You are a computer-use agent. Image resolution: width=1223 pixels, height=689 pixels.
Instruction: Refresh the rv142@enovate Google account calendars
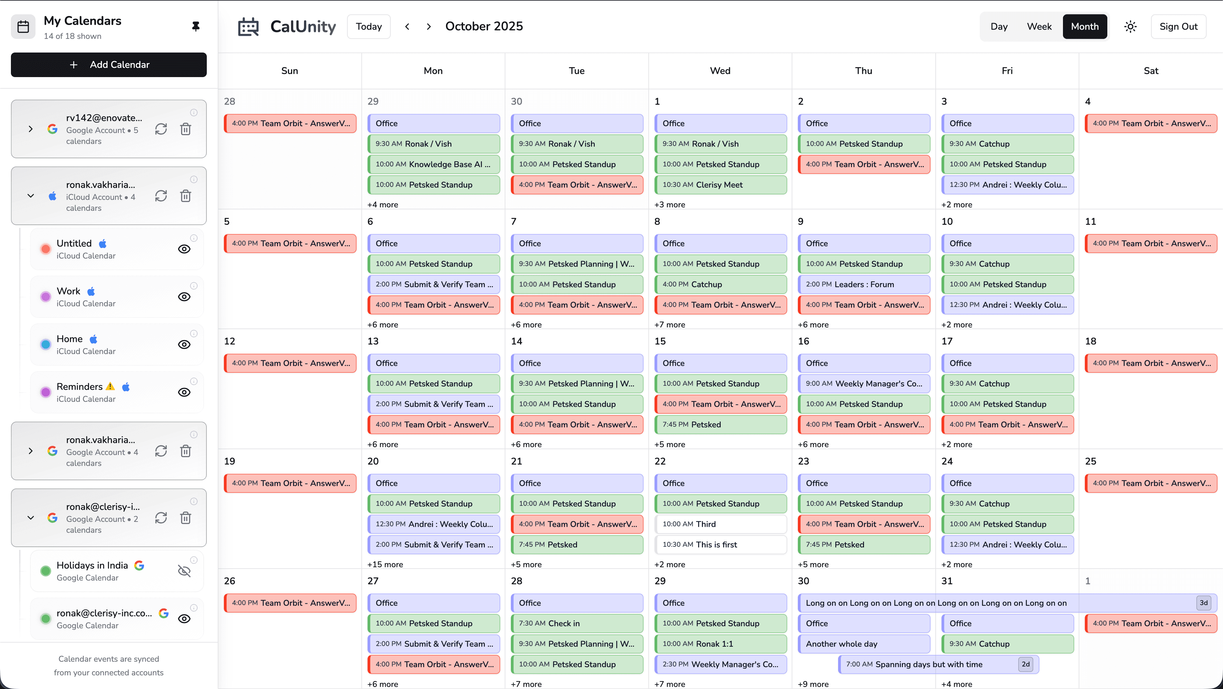point(161,129)
